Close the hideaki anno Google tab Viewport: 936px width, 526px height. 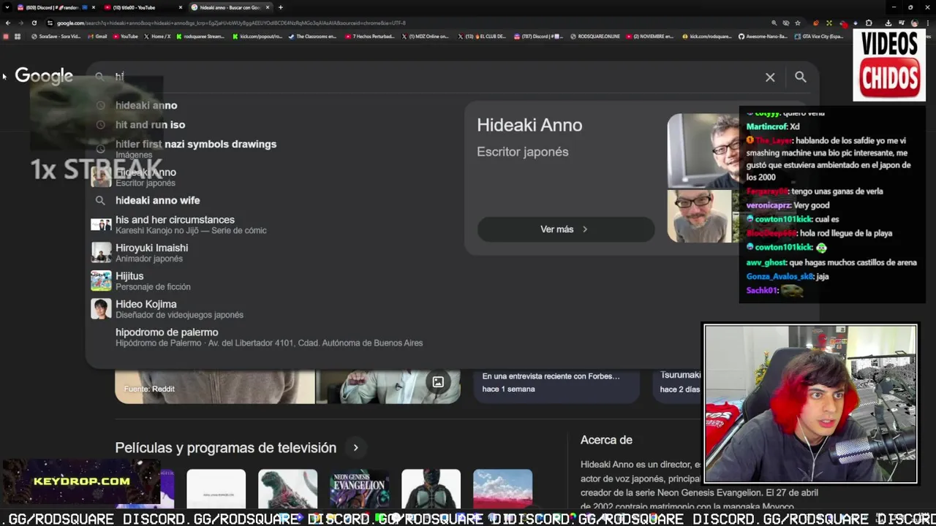coord(267,7)
